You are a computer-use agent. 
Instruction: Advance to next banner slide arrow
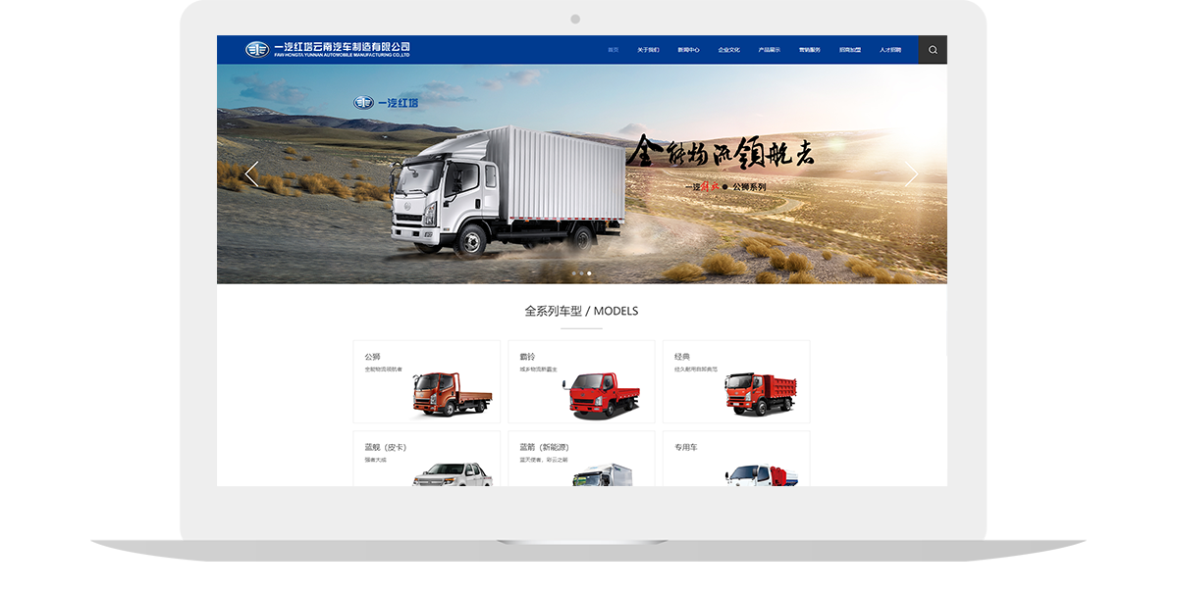point(911,174)
